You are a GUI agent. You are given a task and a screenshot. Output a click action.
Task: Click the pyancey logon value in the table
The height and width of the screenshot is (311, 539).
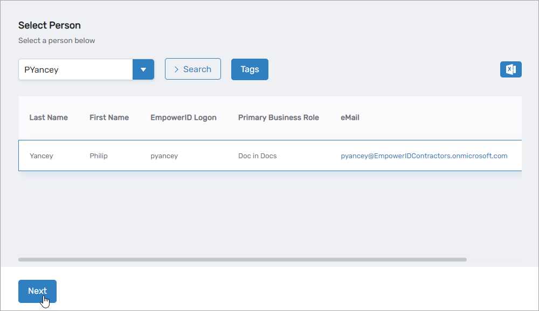[x=164, y=155]
